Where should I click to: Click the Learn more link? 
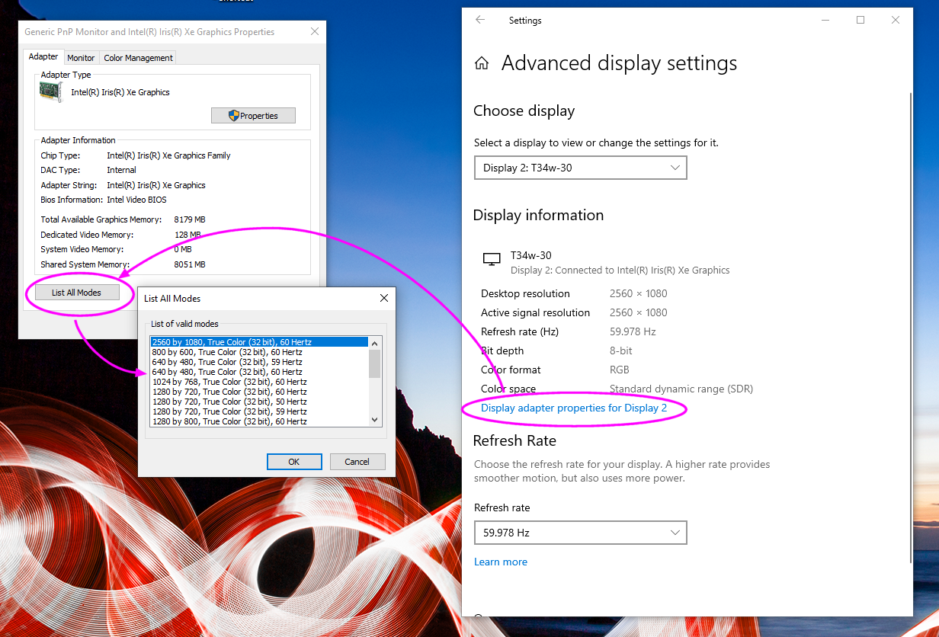(x=501, y=562)
